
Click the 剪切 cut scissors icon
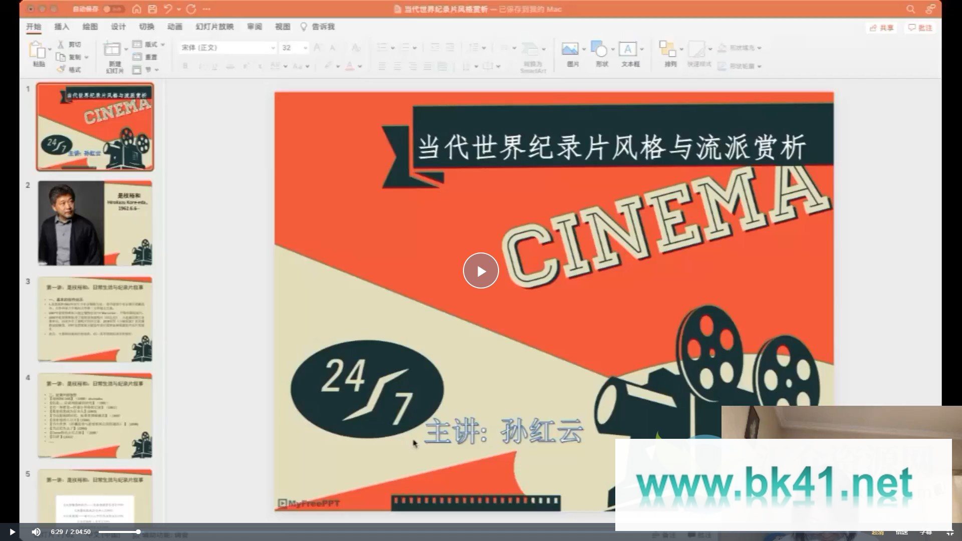61,45
